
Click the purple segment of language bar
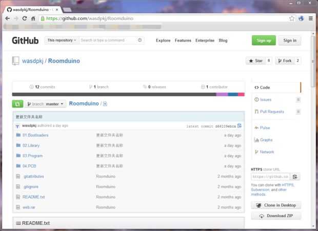(222, 94)
